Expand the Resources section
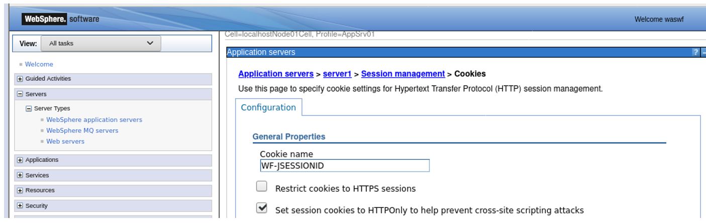 (20, 190)
